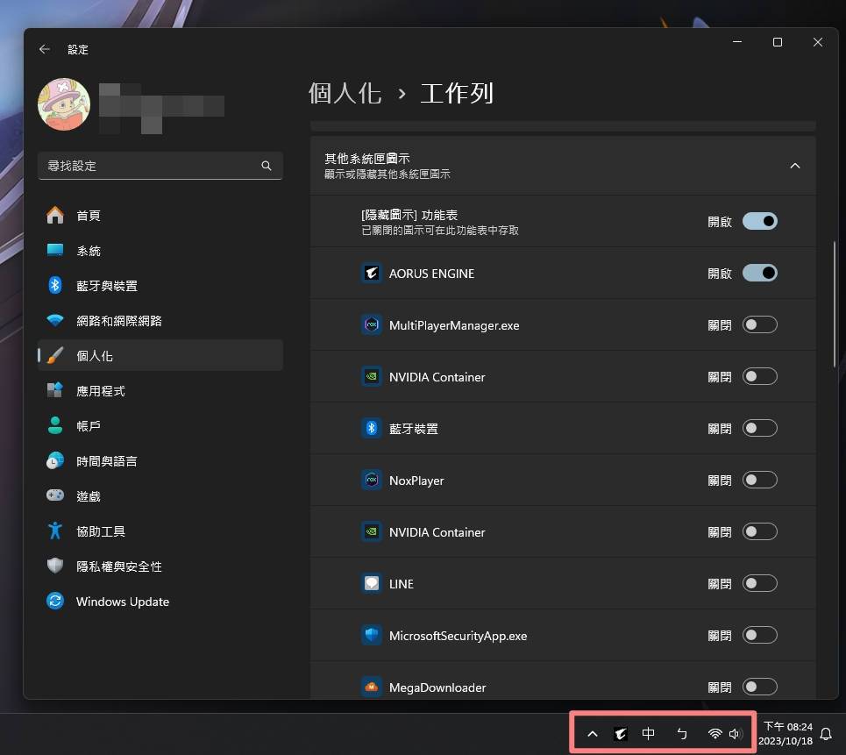Turn off the AORUS ENGINE toggle

[759, 273]
